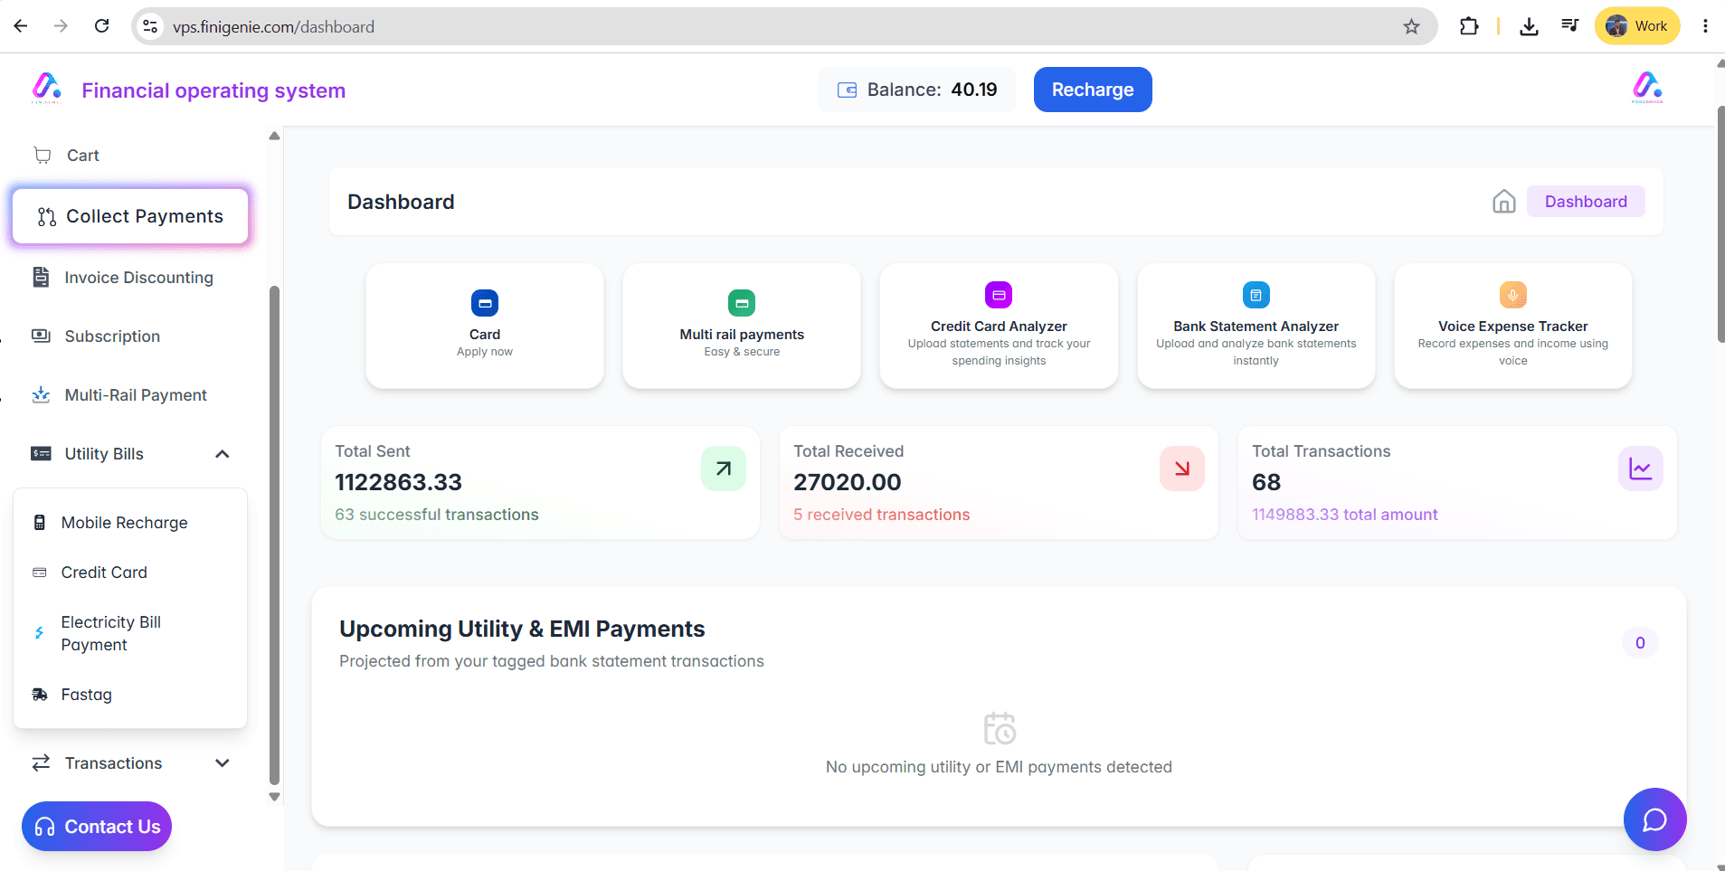Click the Contact Us button
1725x871 pixels.
tap(97, 827)
